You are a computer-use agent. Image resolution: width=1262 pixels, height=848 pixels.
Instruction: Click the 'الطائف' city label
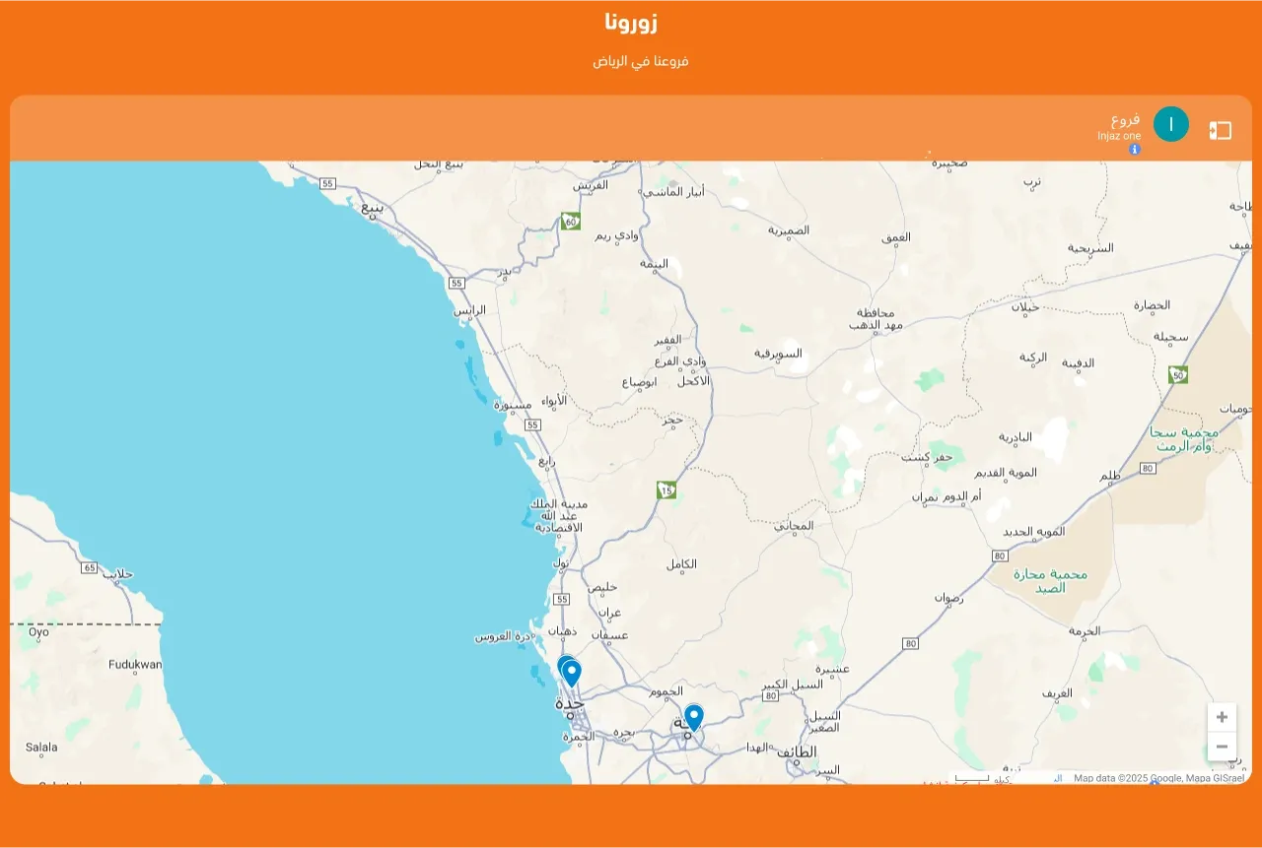[x=796, y=751]
